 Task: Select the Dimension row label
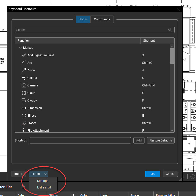click(x=35, y=108)
